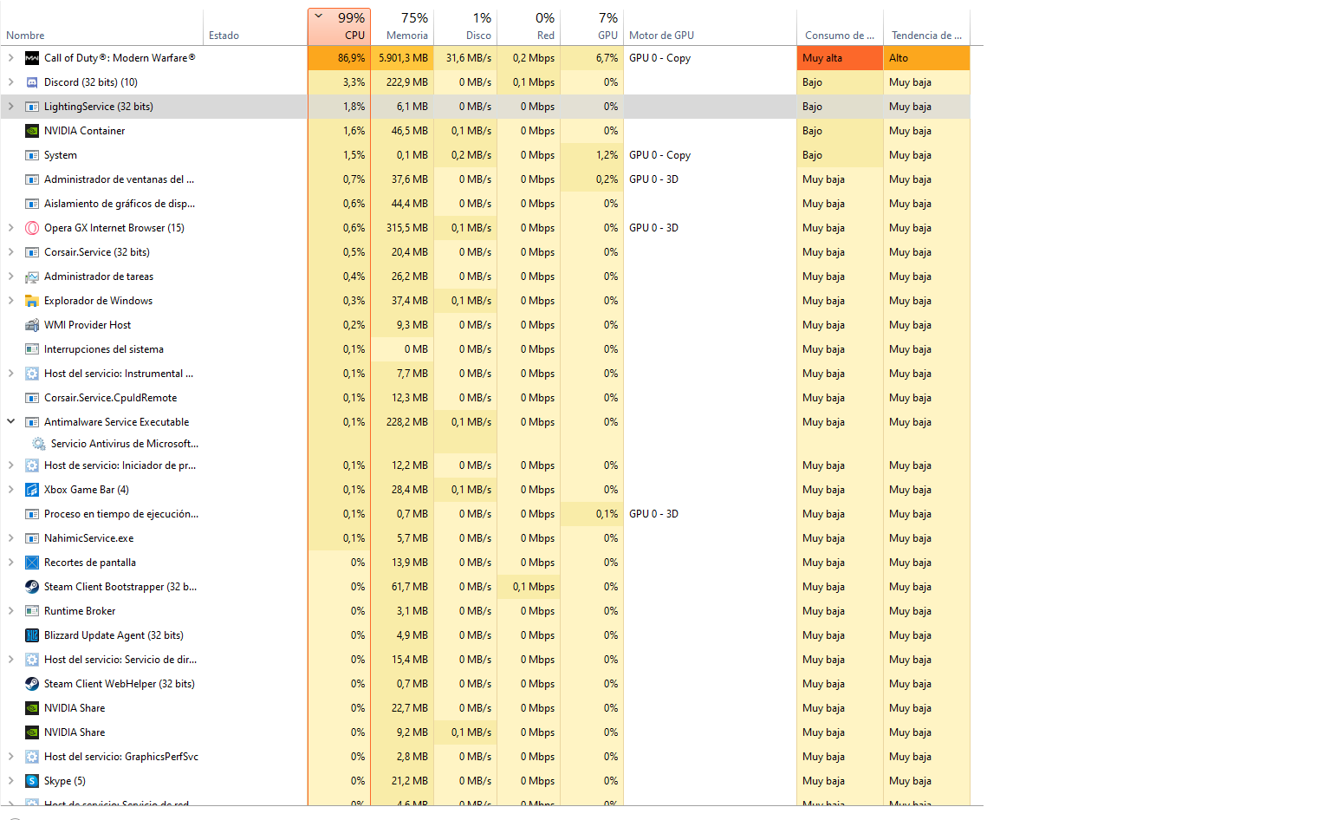Click the Blizzard Update Agent icon

(32, 635)
